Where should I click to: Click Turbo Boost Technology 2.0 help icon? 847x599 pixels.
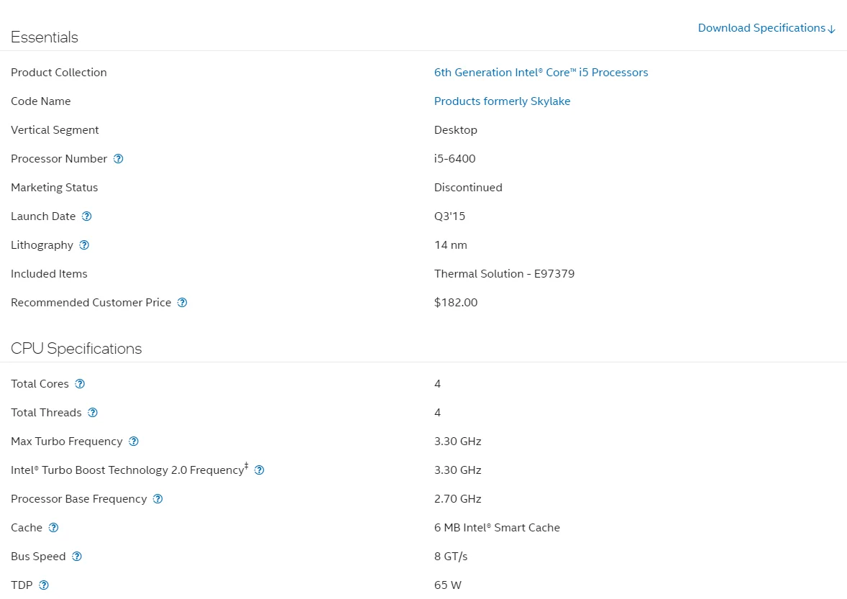point(260,470)
